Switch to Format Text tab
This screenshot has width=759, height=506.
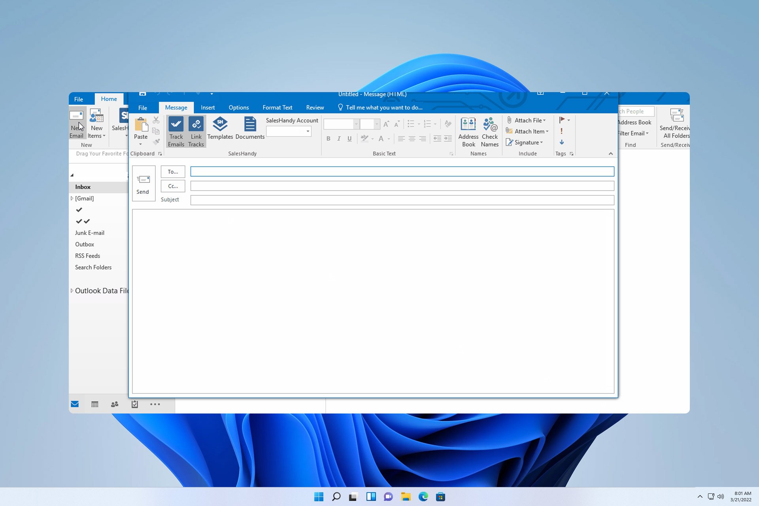point(278,108)
